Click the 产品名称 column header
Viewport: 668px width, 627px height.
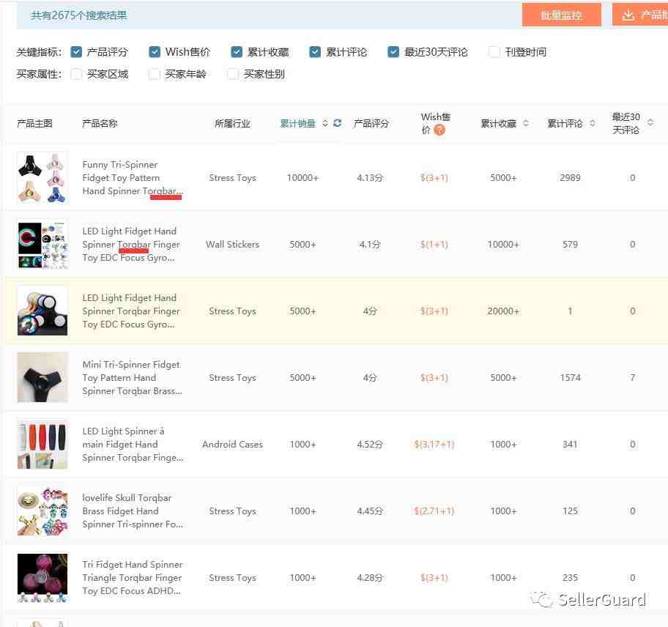click(100, 124)
